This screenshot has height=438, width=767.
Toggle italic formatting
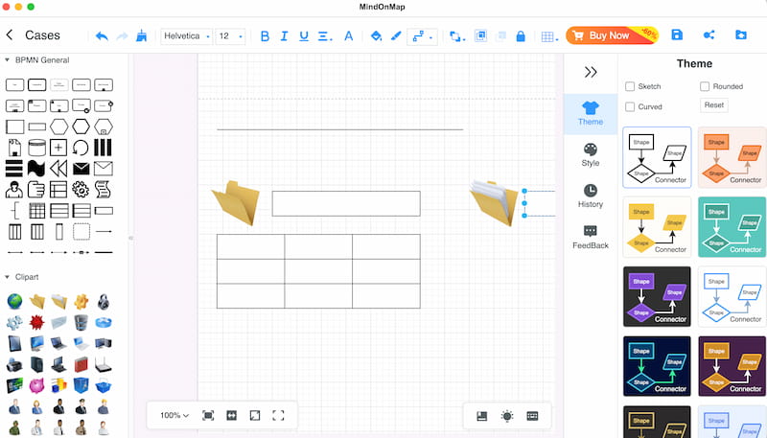pyautogui.click(x=284, y=35)
